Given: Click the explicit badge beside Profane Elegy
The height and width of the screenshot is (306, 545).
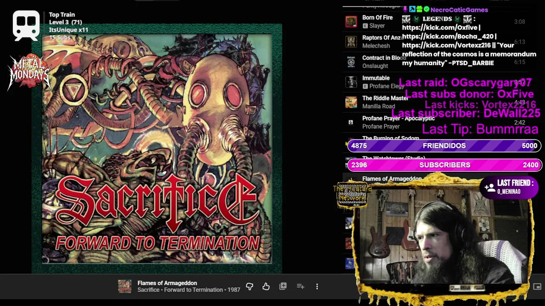Looking at the screenshot, I should 365,86.
